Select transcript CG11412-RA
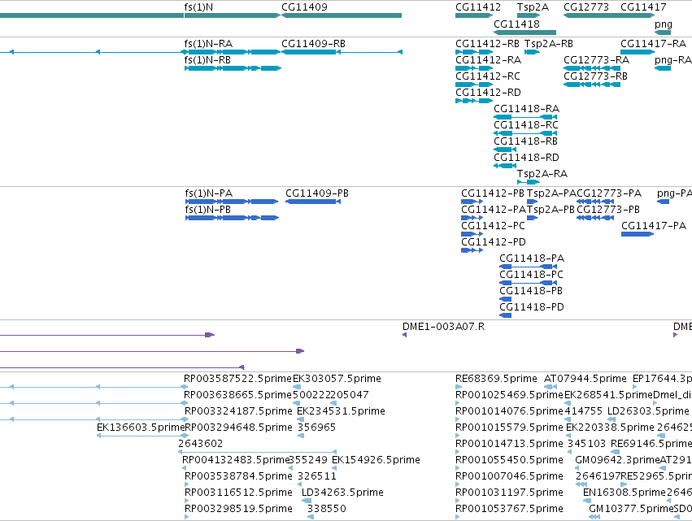This screenshot has height=521, width=692. pos(474,68)
